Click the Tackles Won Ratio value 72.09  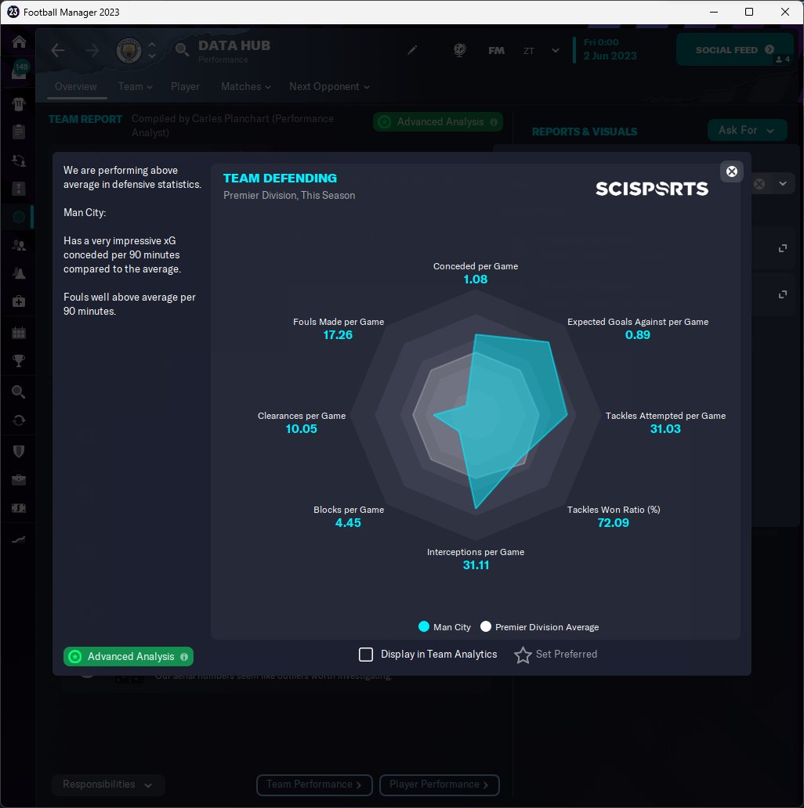tap(613, 522)
